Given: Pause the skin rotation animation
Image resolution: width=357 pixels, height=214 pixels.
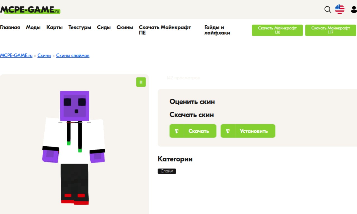Looking at the screenshot, I should (141, 82).
